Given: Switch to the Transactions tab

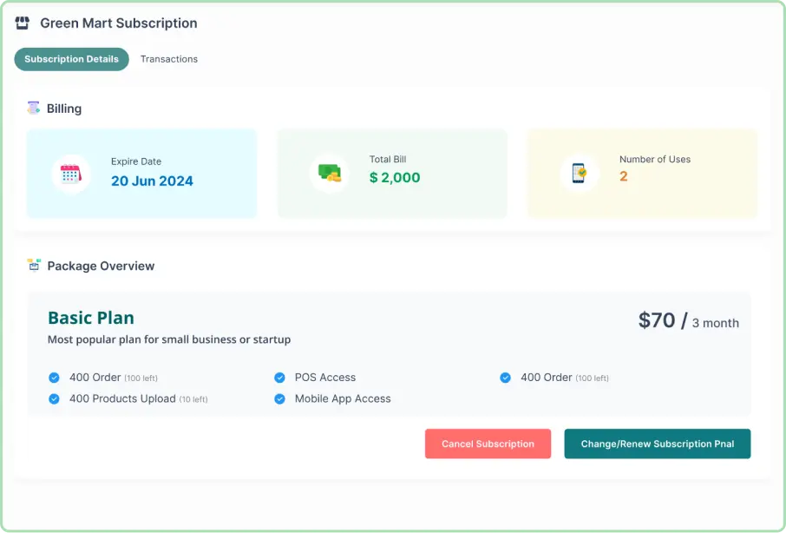Looking at the screenshot, I should [x=169, y=59].
